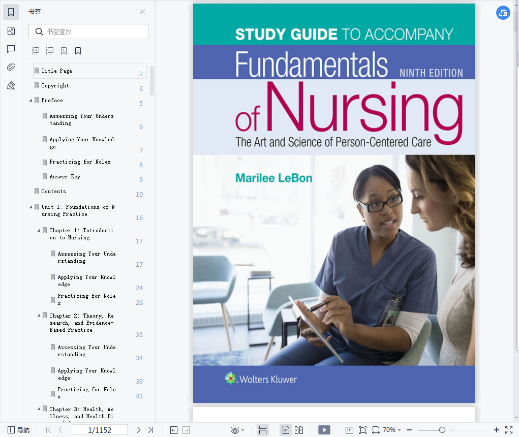Open the signature pen panel
The width and height of the screenshot is (519, 437).
11,86
